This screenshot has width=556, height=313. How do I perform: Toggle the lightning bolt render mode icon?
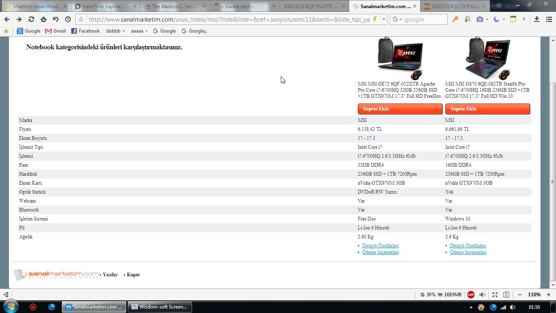tap(375, 20)
